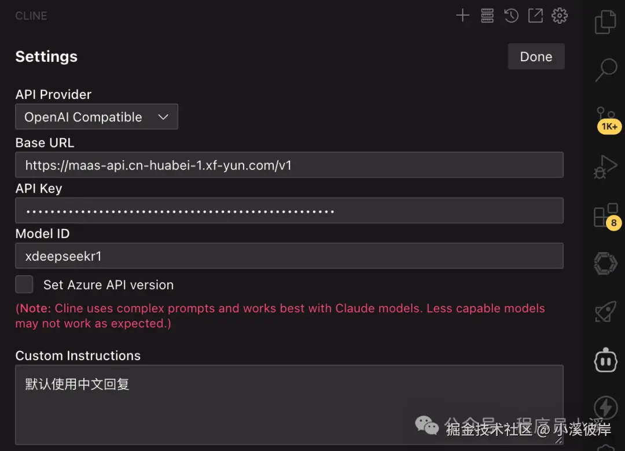Image resolution: width=625 pixels, height=451 pixels.
Task: Open Cline in editor popout icon
Action: tap(535, 16)
